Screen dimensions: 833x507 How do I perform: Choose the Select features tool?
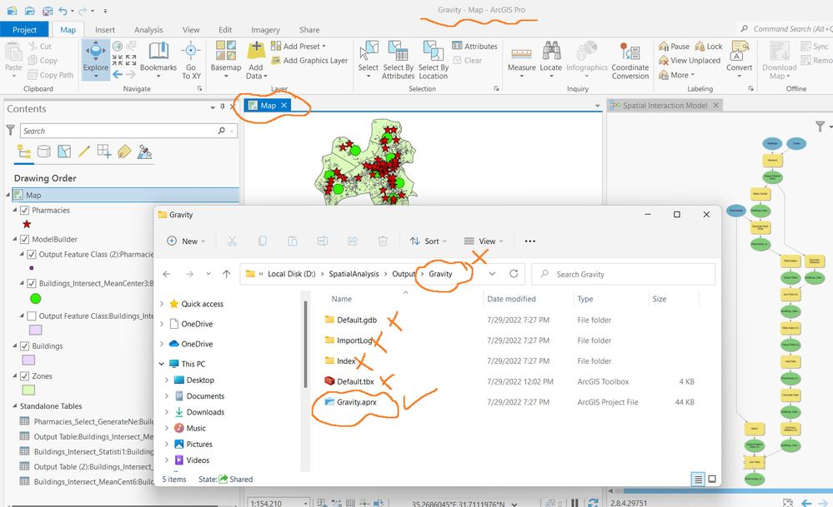tap(369, 59)
